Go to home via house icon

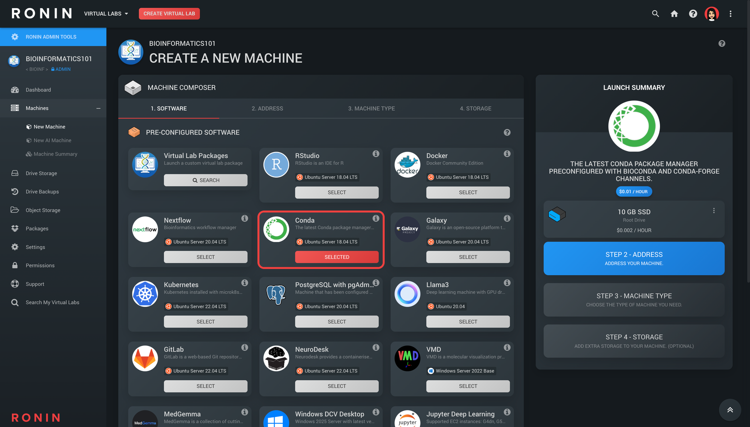tap(674, 14)
